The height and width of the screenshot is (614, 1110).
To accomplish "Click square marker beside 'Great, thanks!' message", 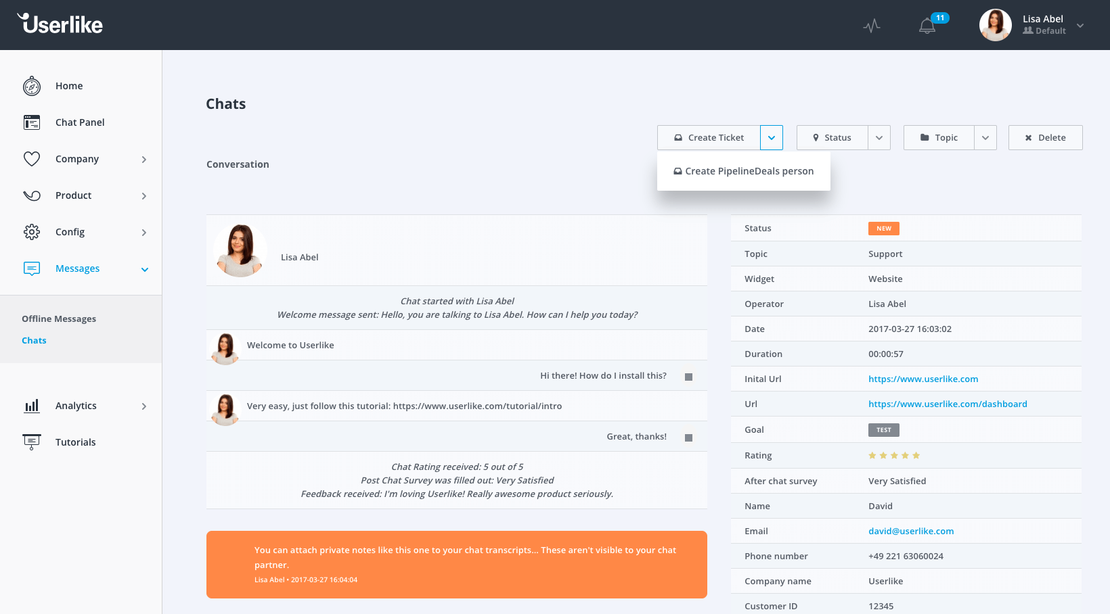I will pos(688,438).
